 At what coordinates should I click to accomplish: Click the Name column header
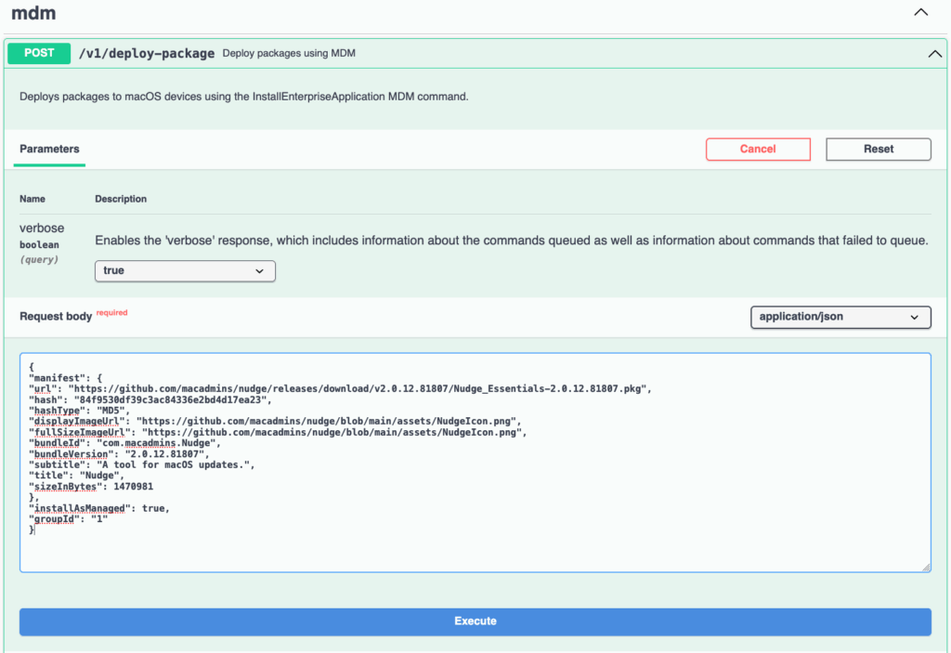33,199
